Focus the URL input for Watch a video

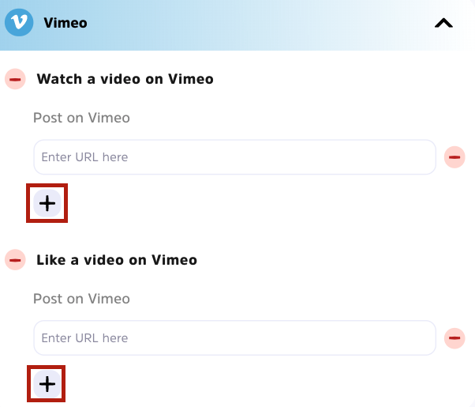[x=234, y=157]
